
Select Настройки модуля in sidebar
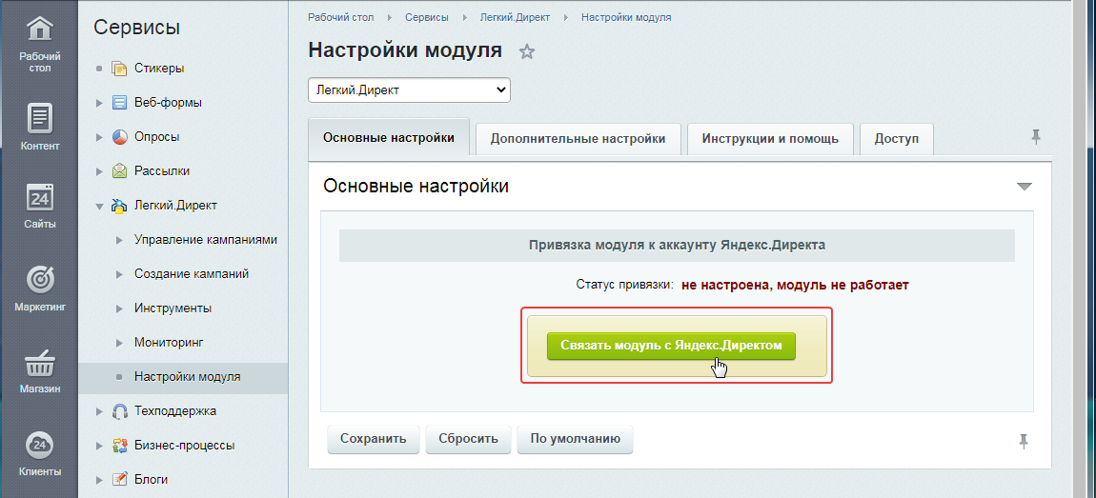(x=188, y=377)
